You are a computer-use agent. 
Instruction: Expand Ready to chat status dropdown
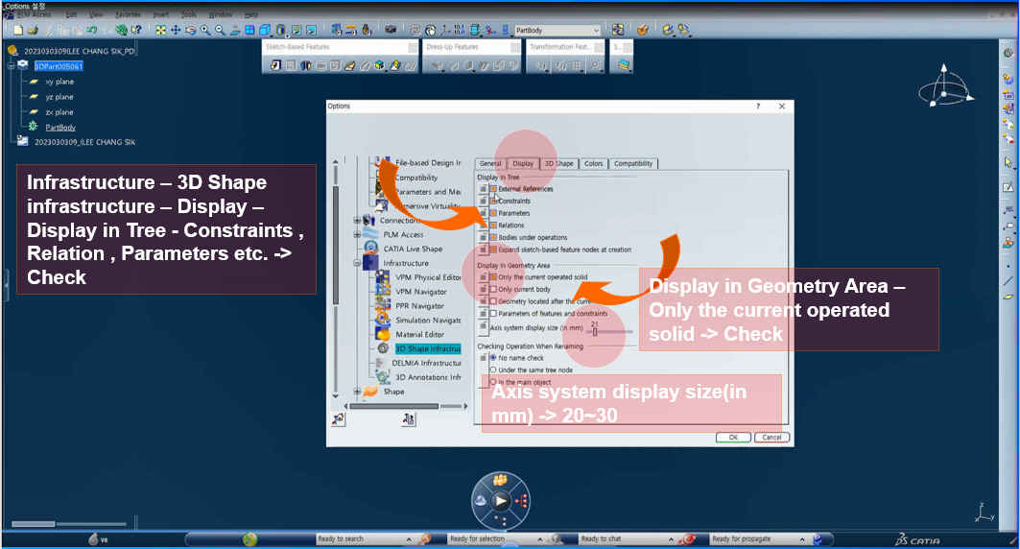tap(671, 539)
